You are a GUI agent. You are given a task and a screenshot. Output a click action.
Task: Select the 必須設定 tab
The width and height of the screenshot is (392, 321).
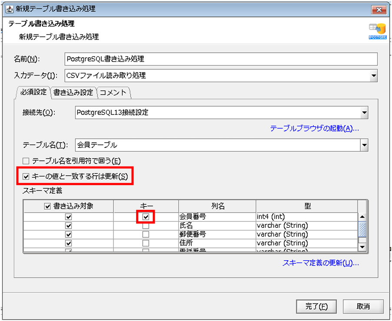click(33, 92)
